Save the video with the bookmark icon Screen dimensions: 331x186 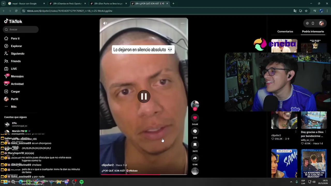195,145
